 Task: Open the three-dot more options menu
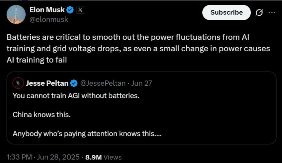tap(272, 13)
